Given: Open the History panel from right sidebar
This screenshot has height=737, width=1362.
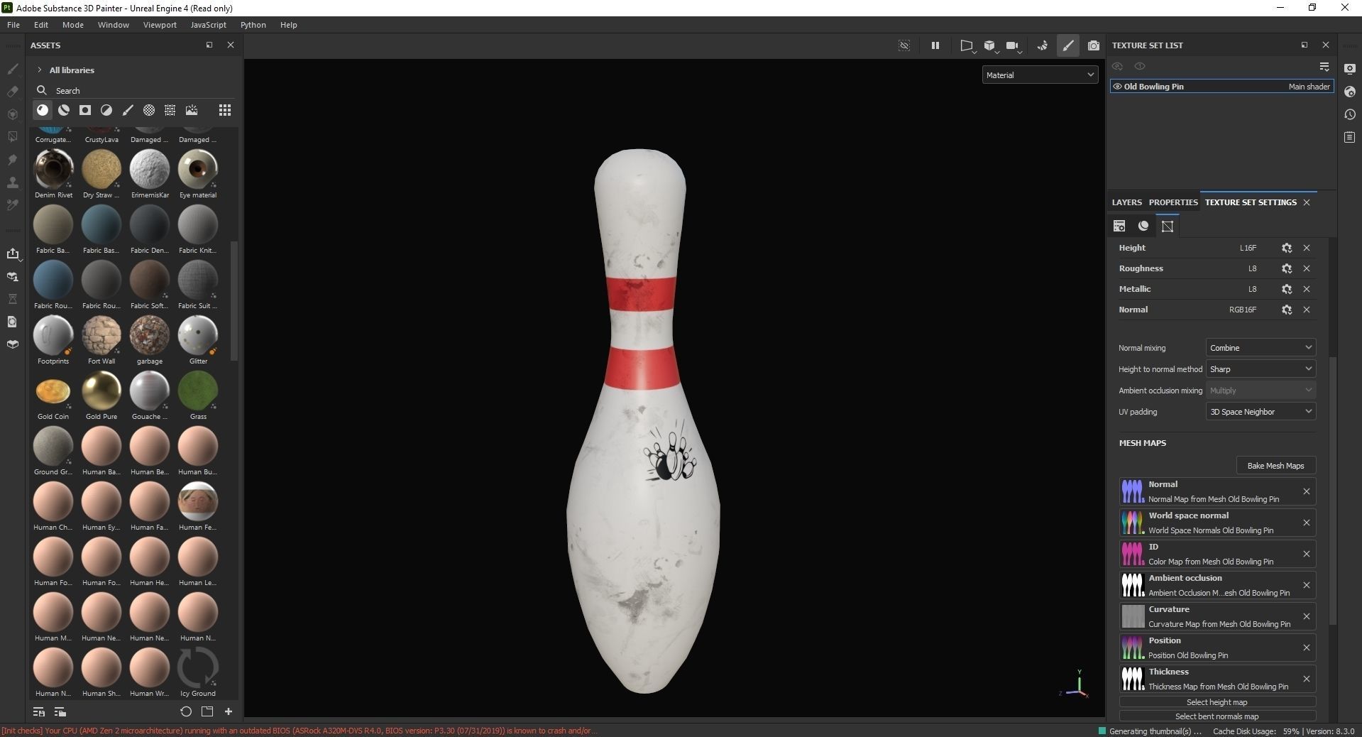Looking at the screenshot, I should pyautogui.click(x=1350, y=114).
